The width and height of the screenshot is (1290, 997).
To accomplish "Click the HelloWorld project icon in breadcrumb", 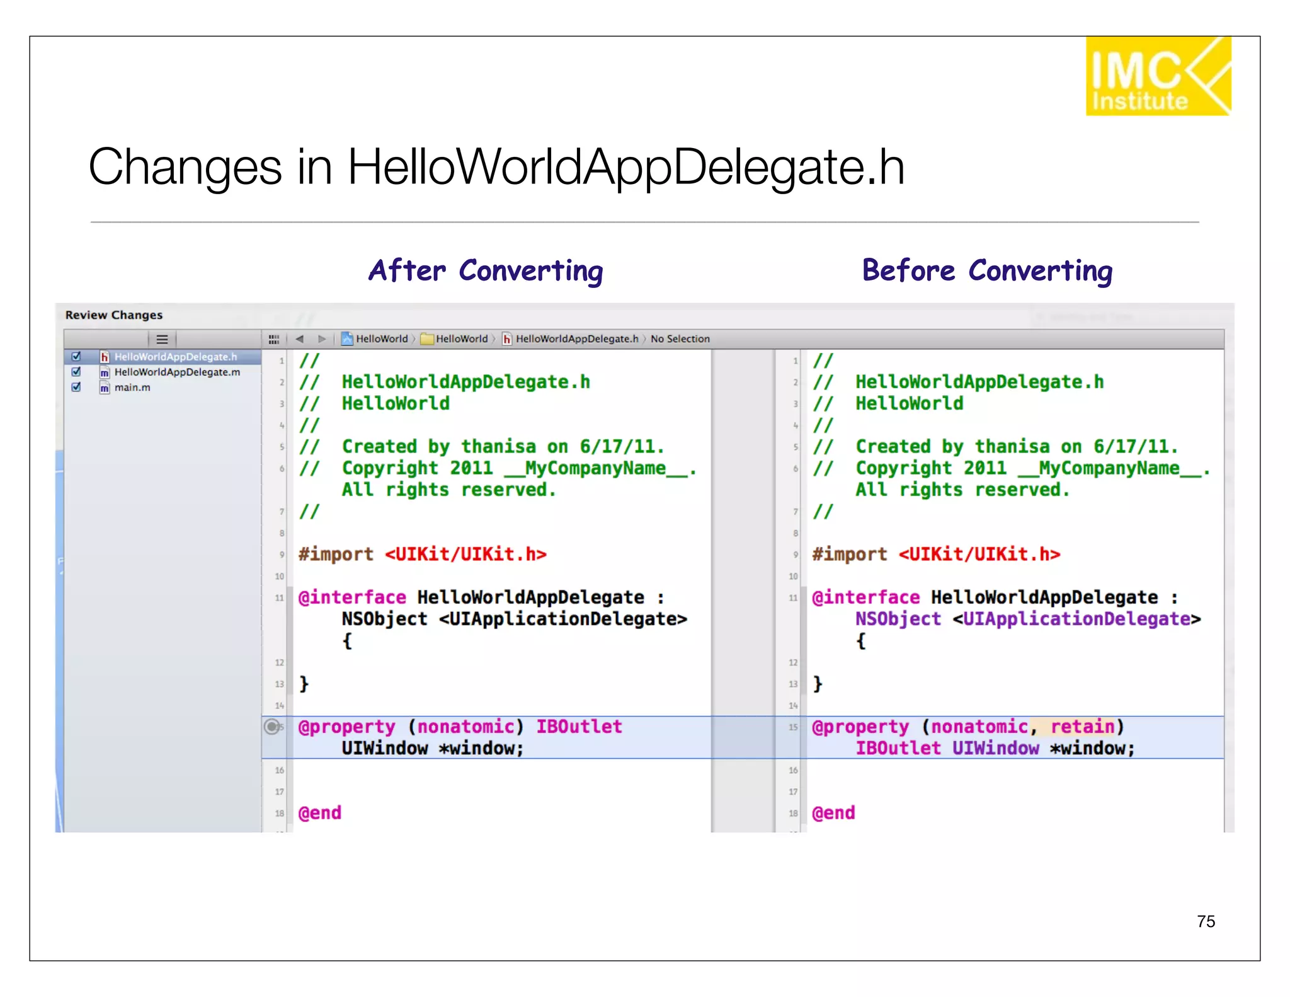I will point(347,339).
